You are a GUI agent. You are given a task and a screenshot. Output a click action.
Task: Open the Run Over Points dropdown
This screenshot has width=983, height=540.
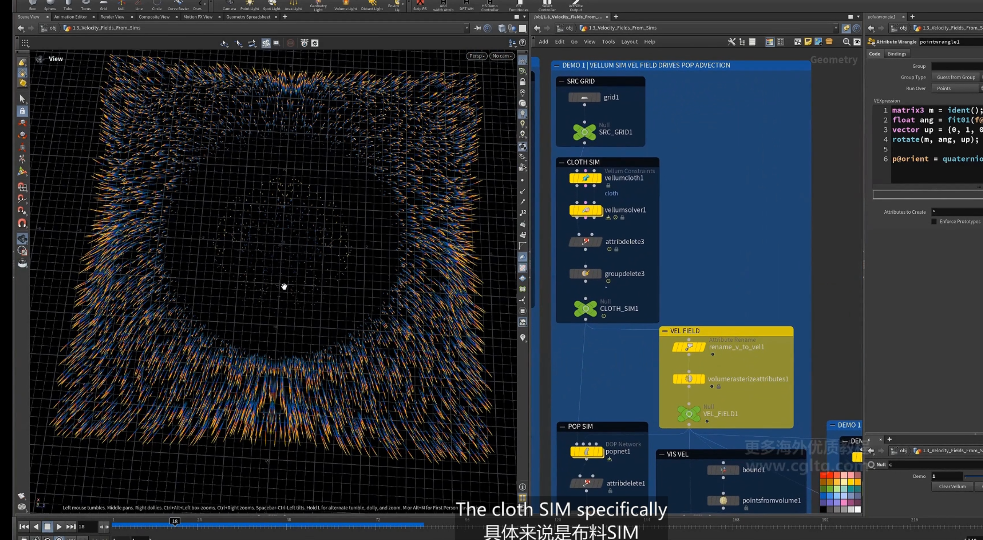click(957, 89)
